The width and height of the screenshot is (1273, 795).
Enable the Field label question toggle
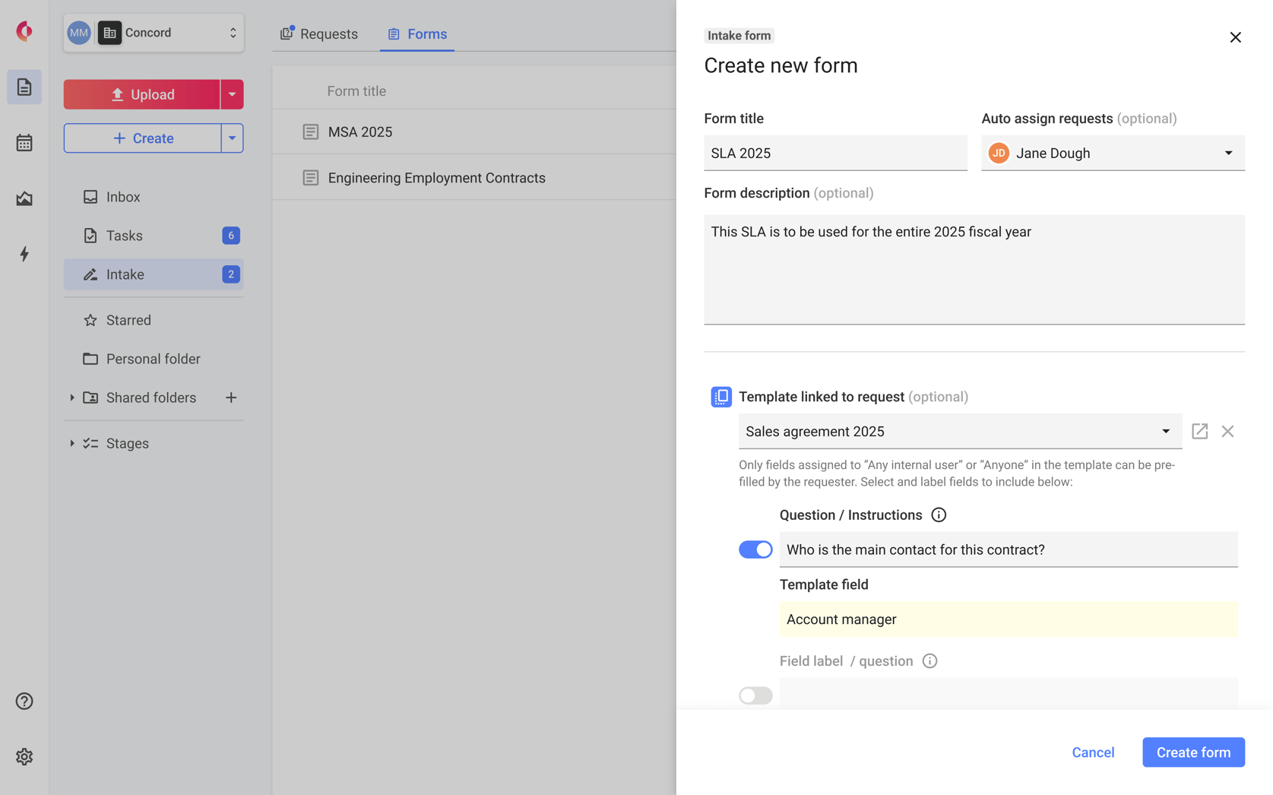tap(755, 695)
